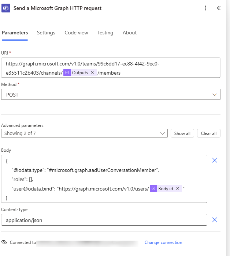
Task: Collapse the action panel with double chevron
Action: [x=219, y=8]
